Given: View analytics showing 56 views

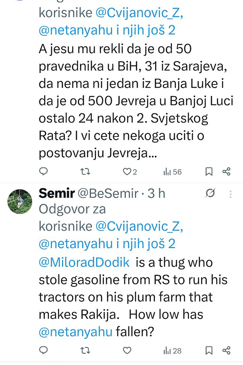Looking at the screenshot, I should pyautogui.click(x=173, y=172).
